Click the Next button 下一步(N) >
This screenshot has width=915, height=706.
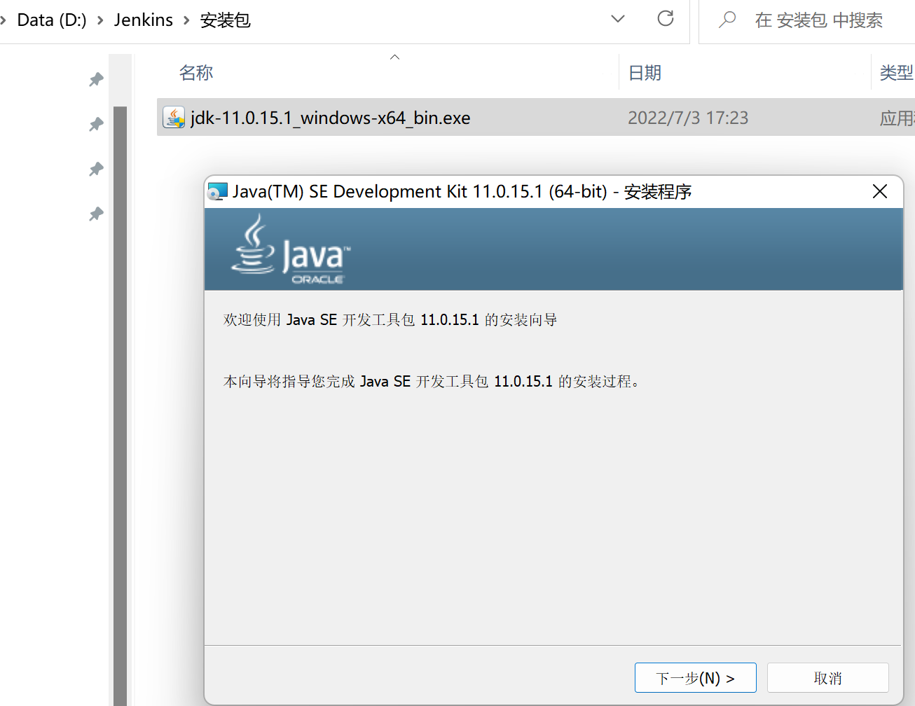coord(695,677)
